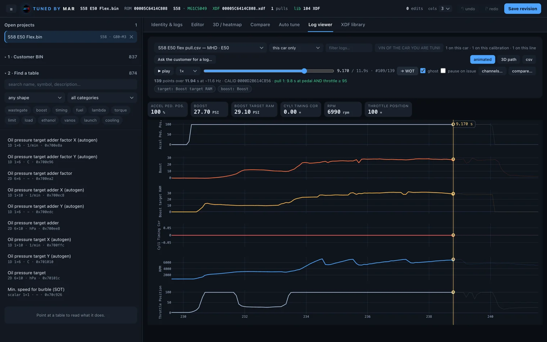Screen dimensions: 547x342
Task: Open the 'any shape' filter dropdown
Action: coord(35,98)
